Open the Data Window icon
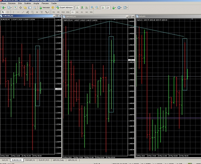Screen dimensions: 201x164 [21, 8]
